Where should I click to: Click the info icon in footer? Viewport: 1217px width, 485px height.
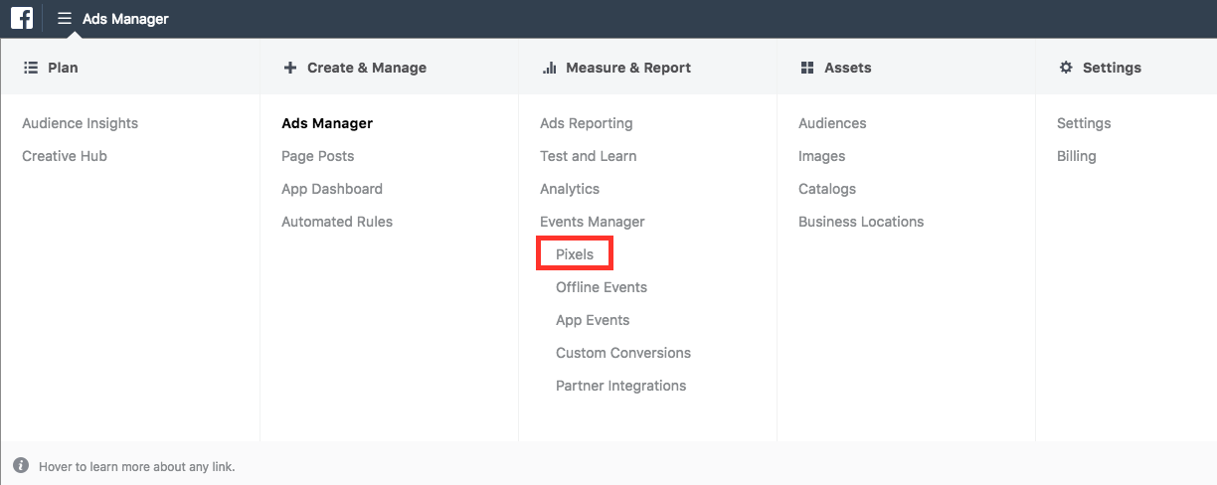click(21, 465)
